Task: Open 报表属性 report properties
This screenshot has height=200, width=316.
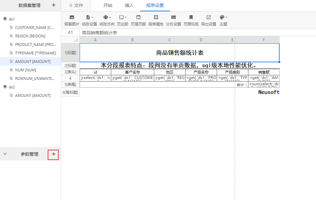Action: pos(156,18)
